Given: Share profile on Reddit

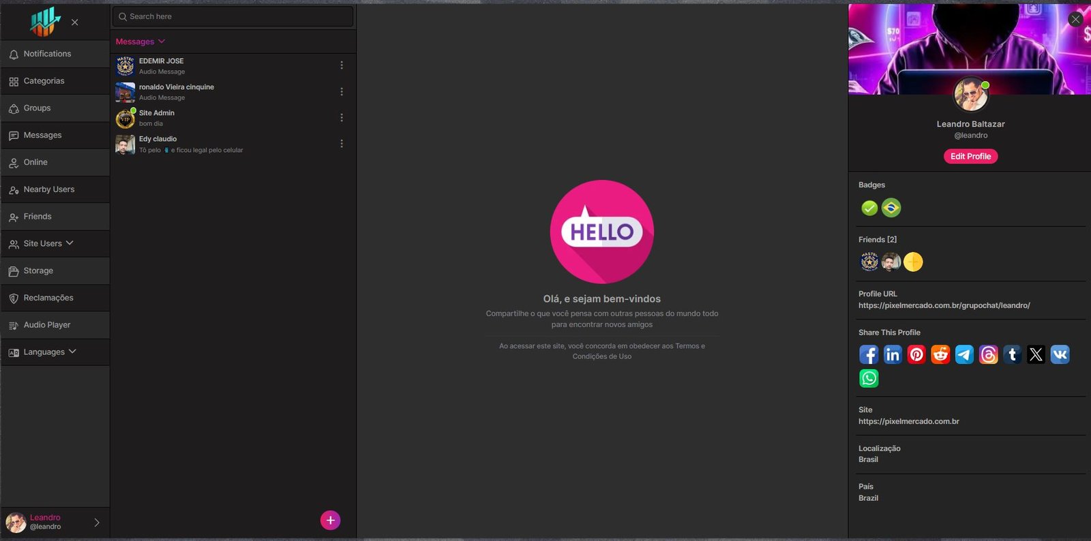Looking at the screenshot, I should click(940, 354).
